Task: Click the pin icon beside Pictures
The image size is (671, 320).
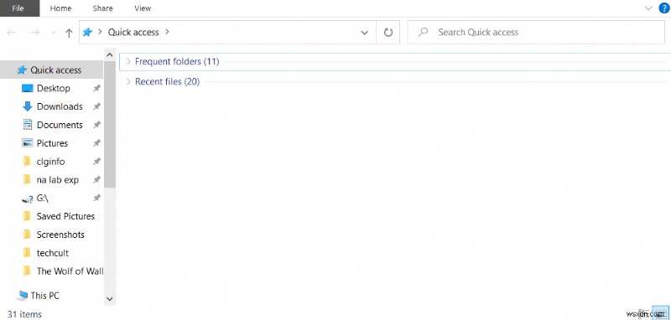Action: [97, 143]
